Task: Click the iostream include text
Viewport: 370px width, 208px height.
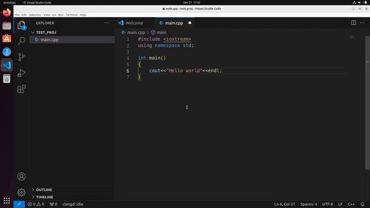Action: point(177,39)
